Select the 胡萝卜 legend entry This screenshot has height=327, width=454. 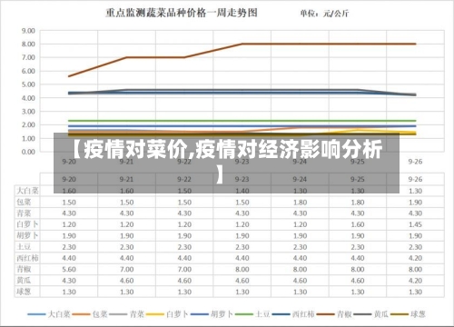(212, 314)
